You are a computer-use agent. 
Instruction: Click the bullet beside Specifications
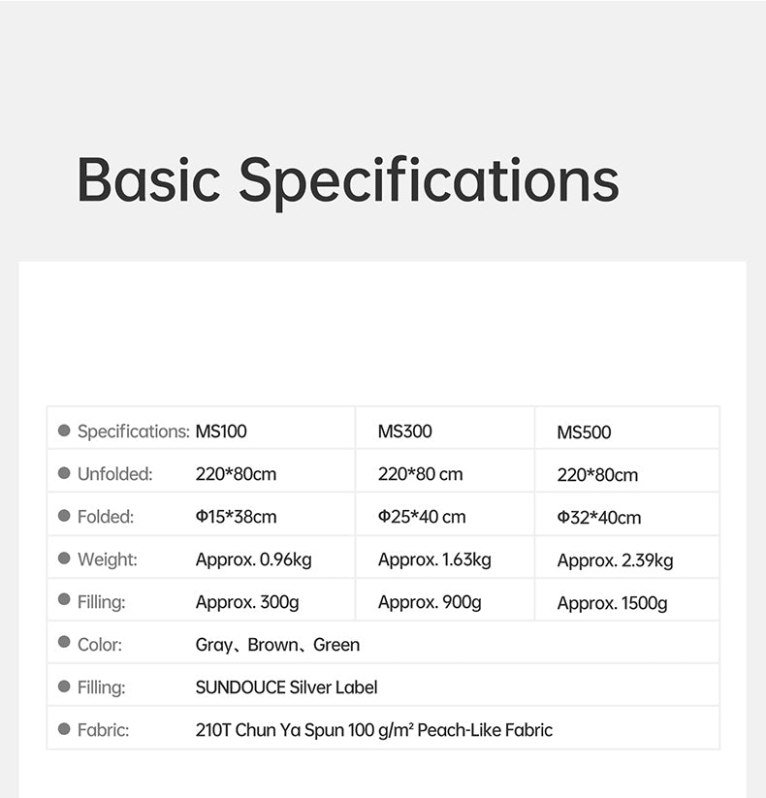point(64,431)
